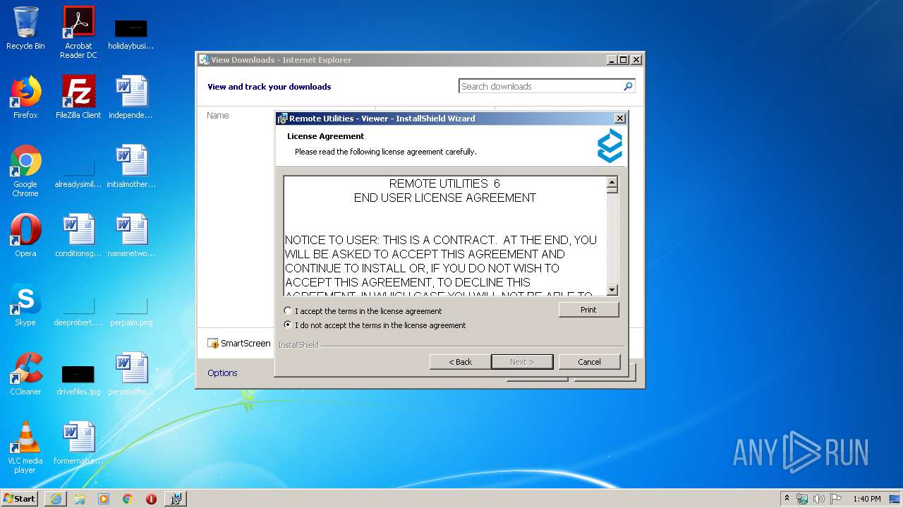Launch Acrobat Reader DC shortcut
The image size is (903, 508).
[78, 32]
